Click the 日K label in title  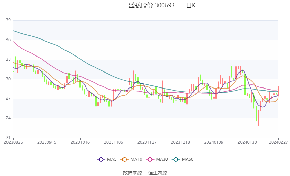pyautogui.click(x=191, y=5)
